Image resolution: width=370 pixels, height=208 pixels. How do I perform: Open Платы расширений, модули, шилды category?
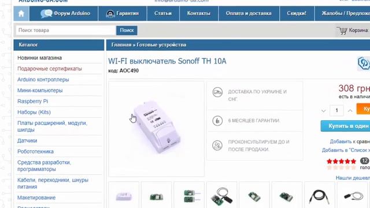(52, 126)
